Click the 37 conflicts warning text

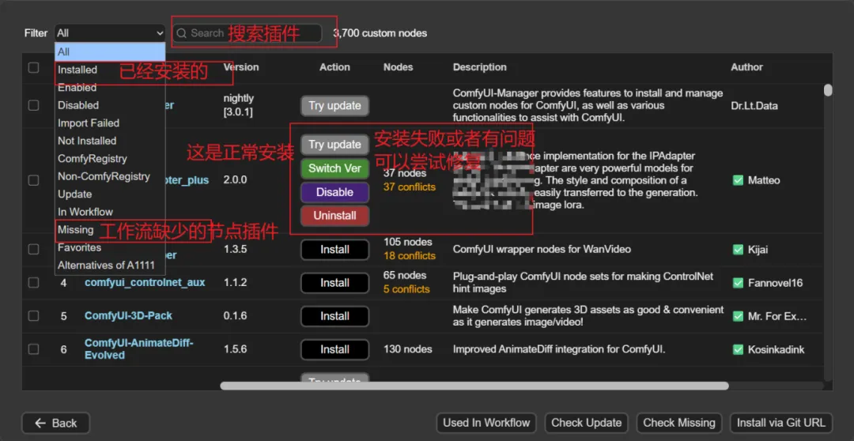click(410, 187)
